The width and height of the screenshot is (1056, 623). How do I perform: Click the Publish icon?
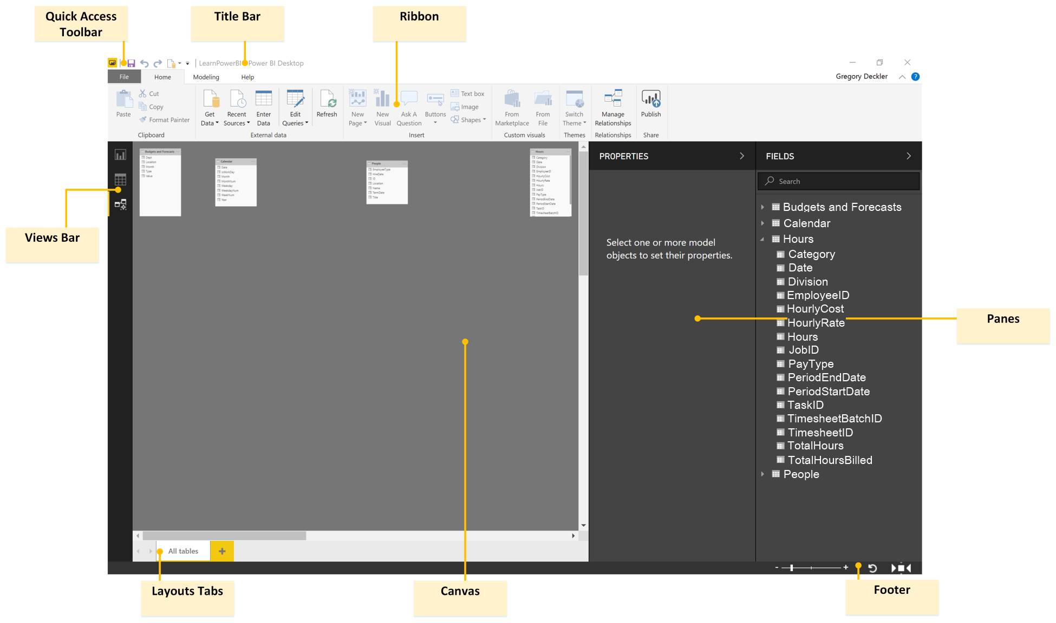click(x=651, y=99)
